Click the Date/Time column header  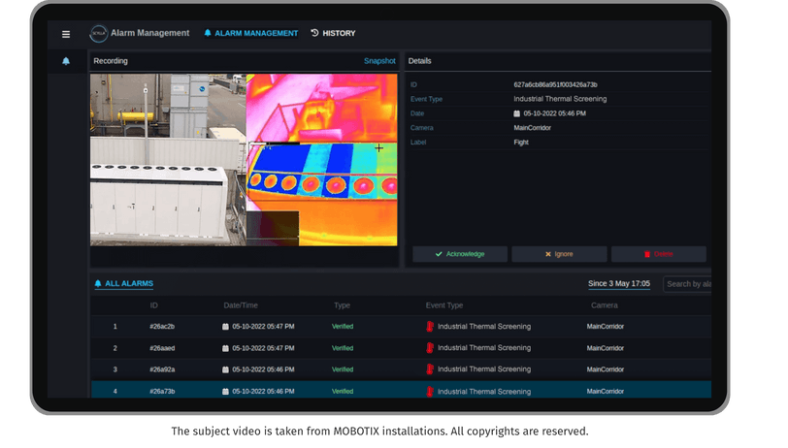coord(241,305)
